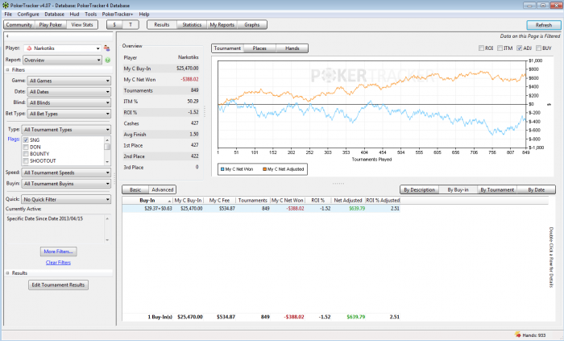Enable the BUY graph checkbox
This screenshot has width=564, height=341.
(538, 48)
